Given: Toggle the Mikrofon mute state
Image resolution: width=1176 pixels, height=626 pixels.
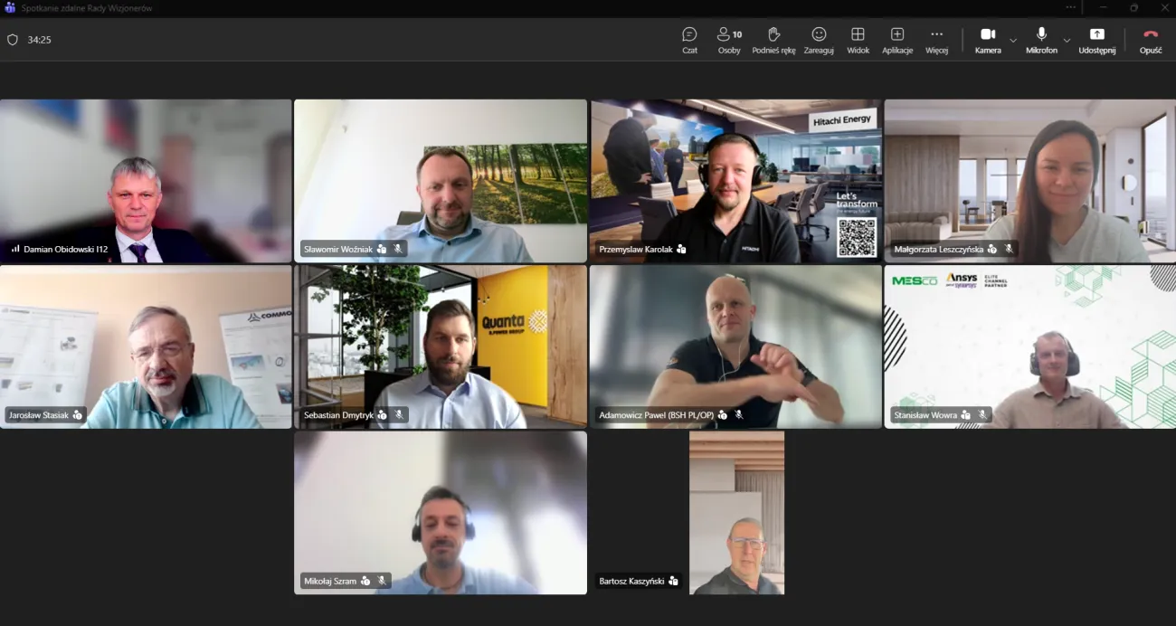Looking at the screenshot, I should tap(1041, 40).
